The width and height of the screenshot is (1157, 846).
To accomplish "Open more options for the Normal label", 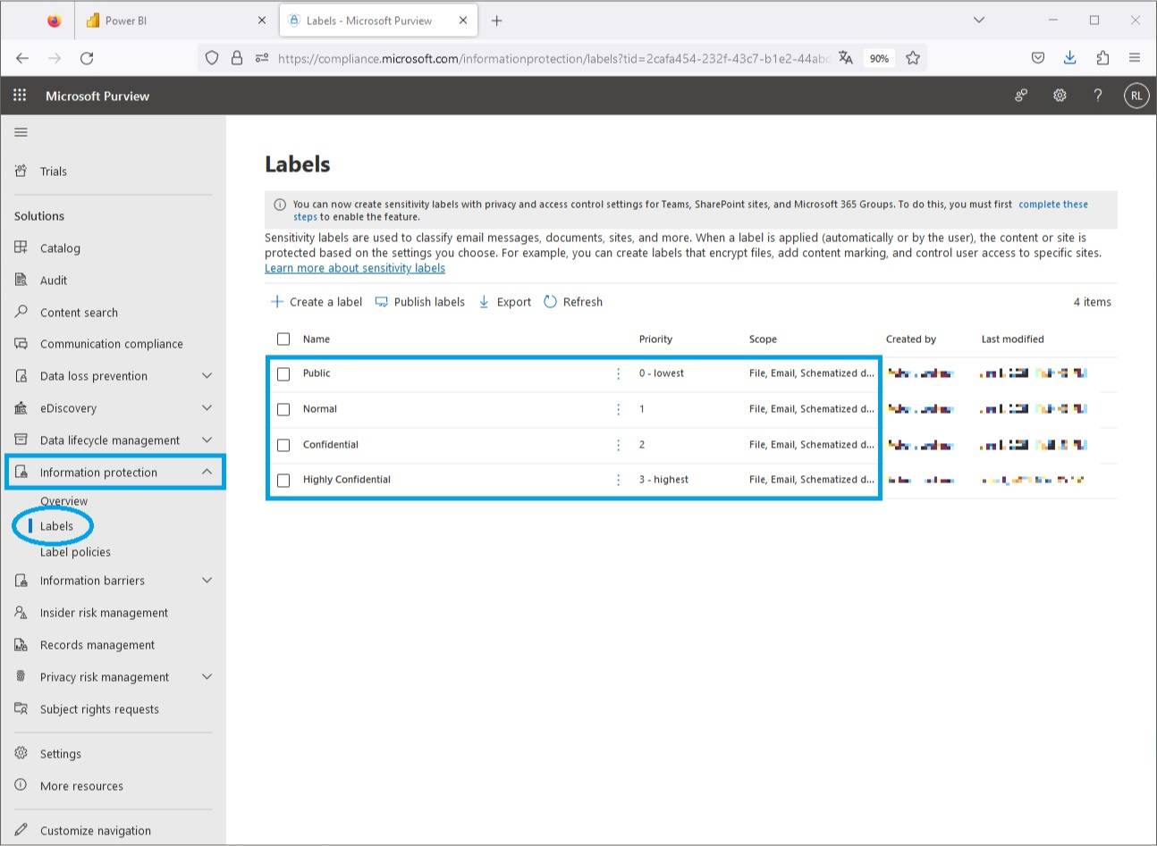I will click(618, 409).
